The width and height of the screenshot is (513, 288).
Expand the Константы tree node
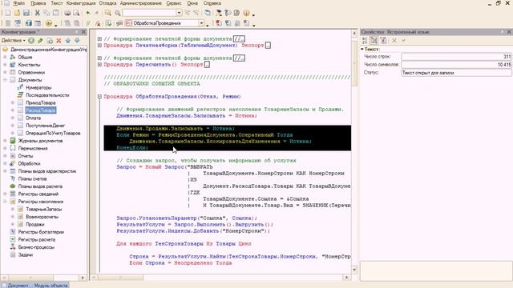click(6, 65)
